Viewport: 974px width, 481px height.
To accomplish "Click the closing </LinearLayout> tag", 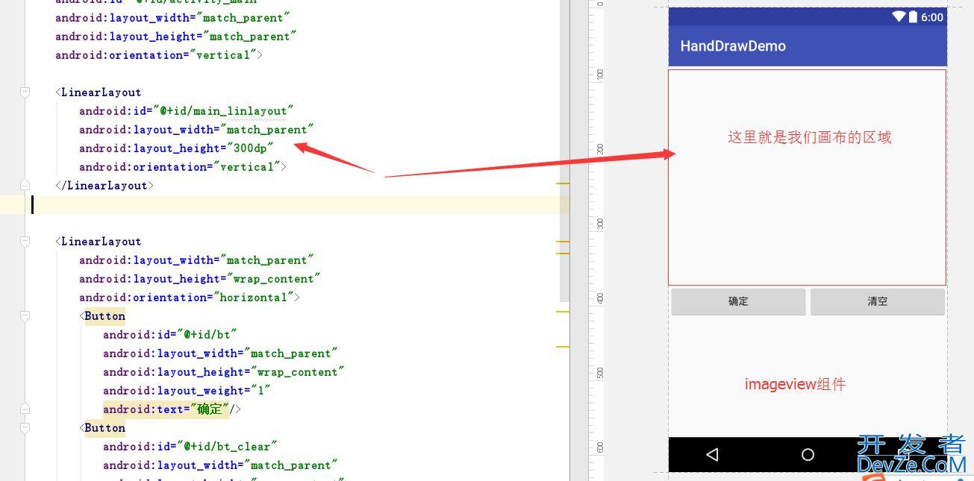I will (104, 186).
